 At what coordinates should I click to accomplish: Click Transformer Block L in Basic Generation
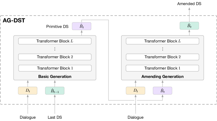point(55,41)
